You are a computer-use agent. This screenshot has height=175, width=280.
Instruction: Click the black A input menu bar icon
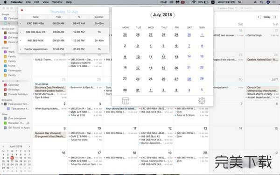(213, 2)
